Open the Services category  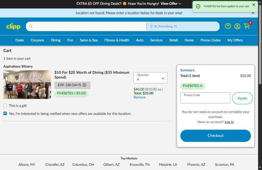pyautogui.click(x=156, y=40)
